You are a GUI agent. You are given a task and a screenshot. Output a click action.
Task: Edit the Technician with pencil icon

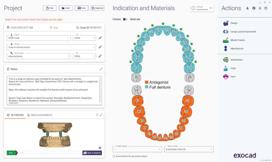100,56
